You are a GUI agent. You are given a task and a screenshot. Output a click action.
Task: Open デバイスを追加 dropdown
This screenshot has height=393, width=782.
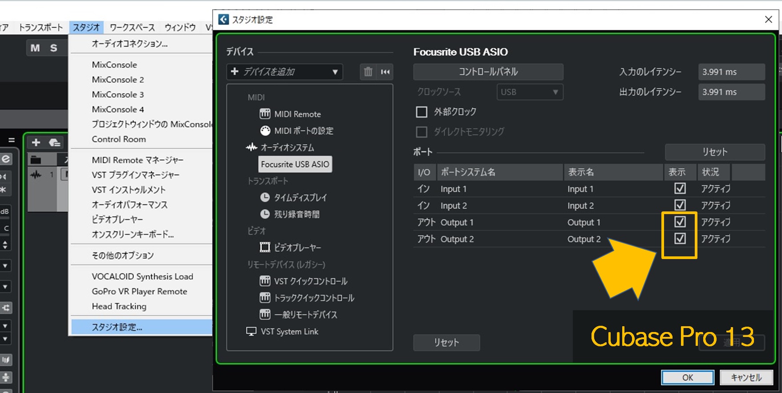284,72
